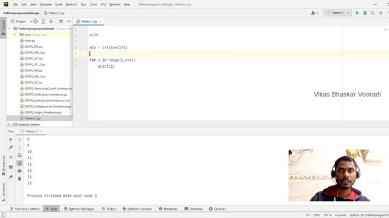This screenshot has height=218, width=389.
Task: Jump up the stack trace arrow
Action: coord(19,140)
